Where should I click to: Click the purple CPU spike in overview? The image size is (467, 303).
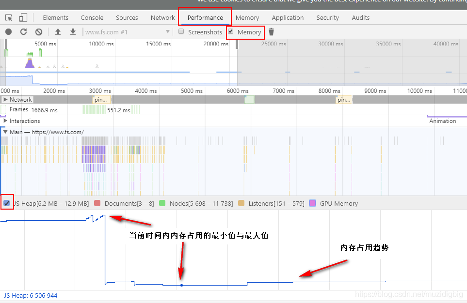(x=30, y=64)
